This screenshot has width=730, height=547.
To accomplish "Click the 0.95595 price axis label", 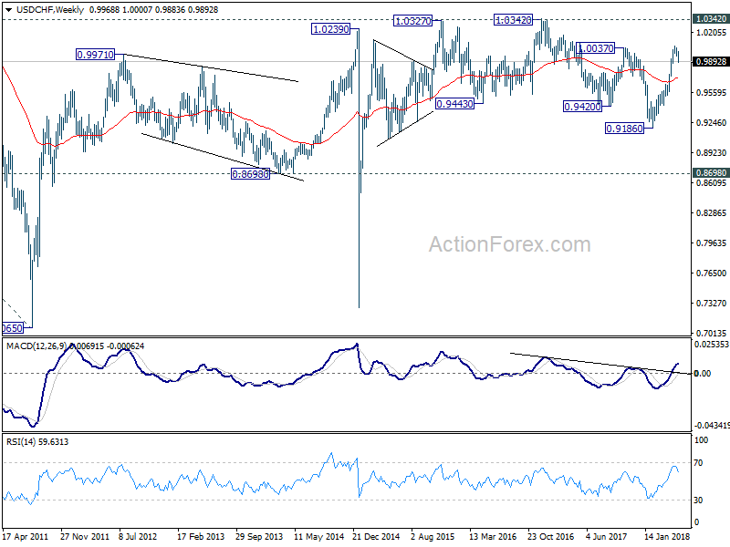I will tap(712, 93).
